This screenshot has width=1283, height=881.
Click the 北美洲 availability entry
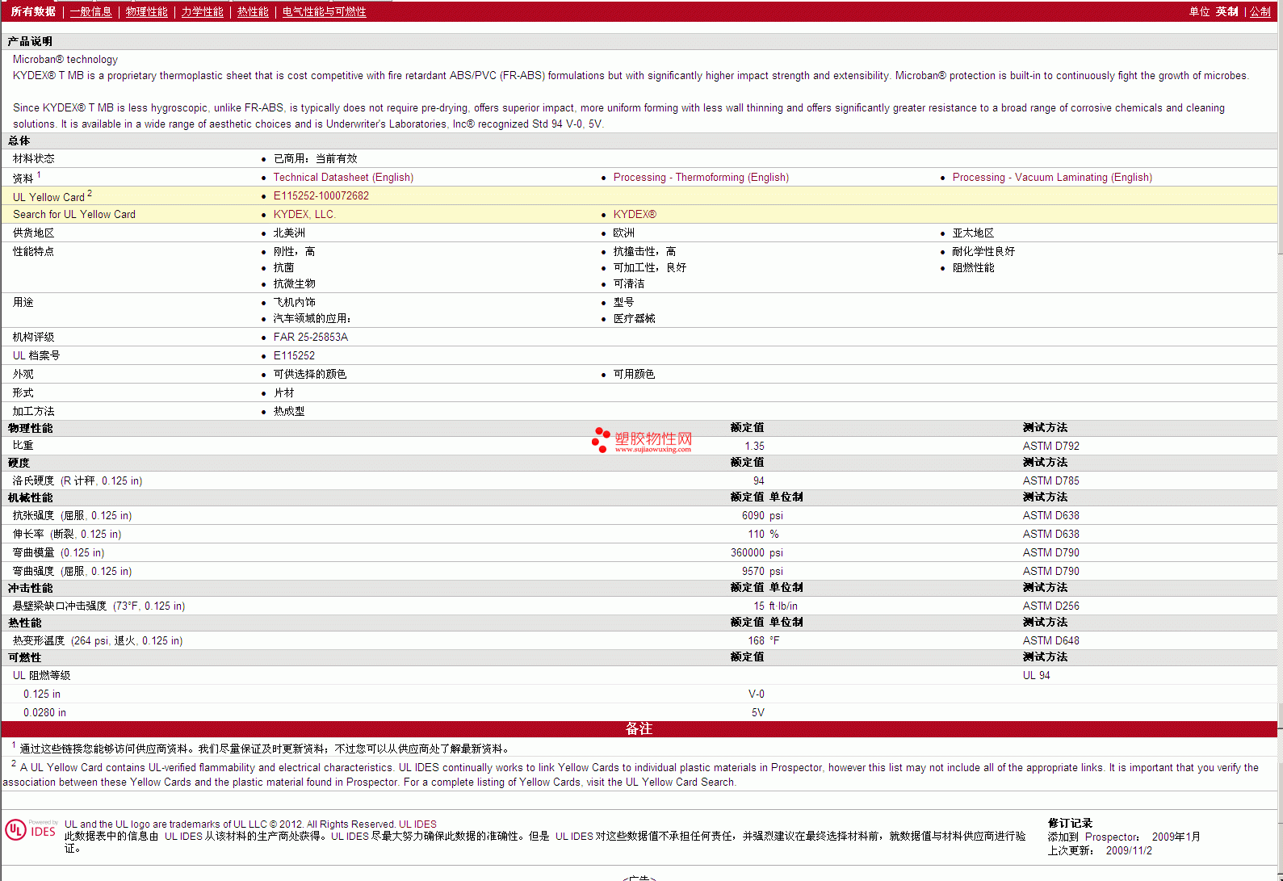pyautogui.click(x=289, y=233)
